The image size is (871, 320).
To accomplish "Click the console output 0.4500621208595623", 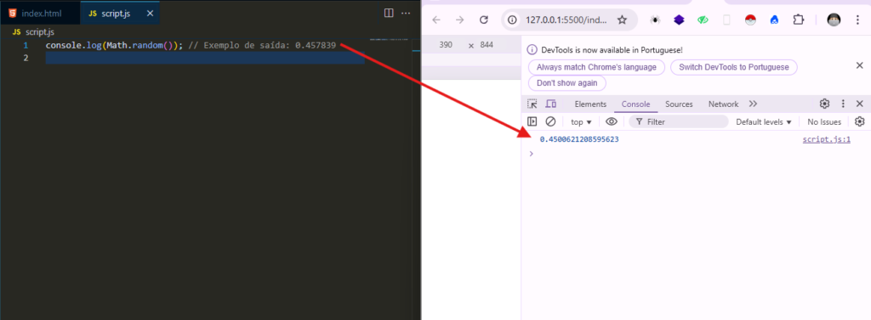I will pyautogui.click(x=579, y=139).
